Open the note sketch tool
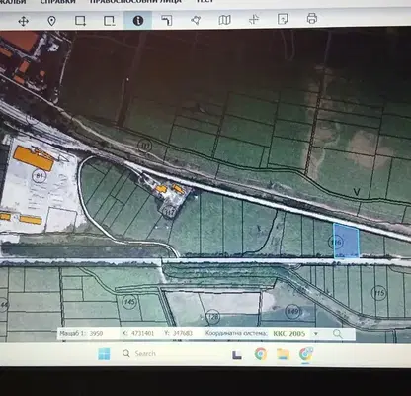This screenshot has height=396, width=411. (283, 19)
